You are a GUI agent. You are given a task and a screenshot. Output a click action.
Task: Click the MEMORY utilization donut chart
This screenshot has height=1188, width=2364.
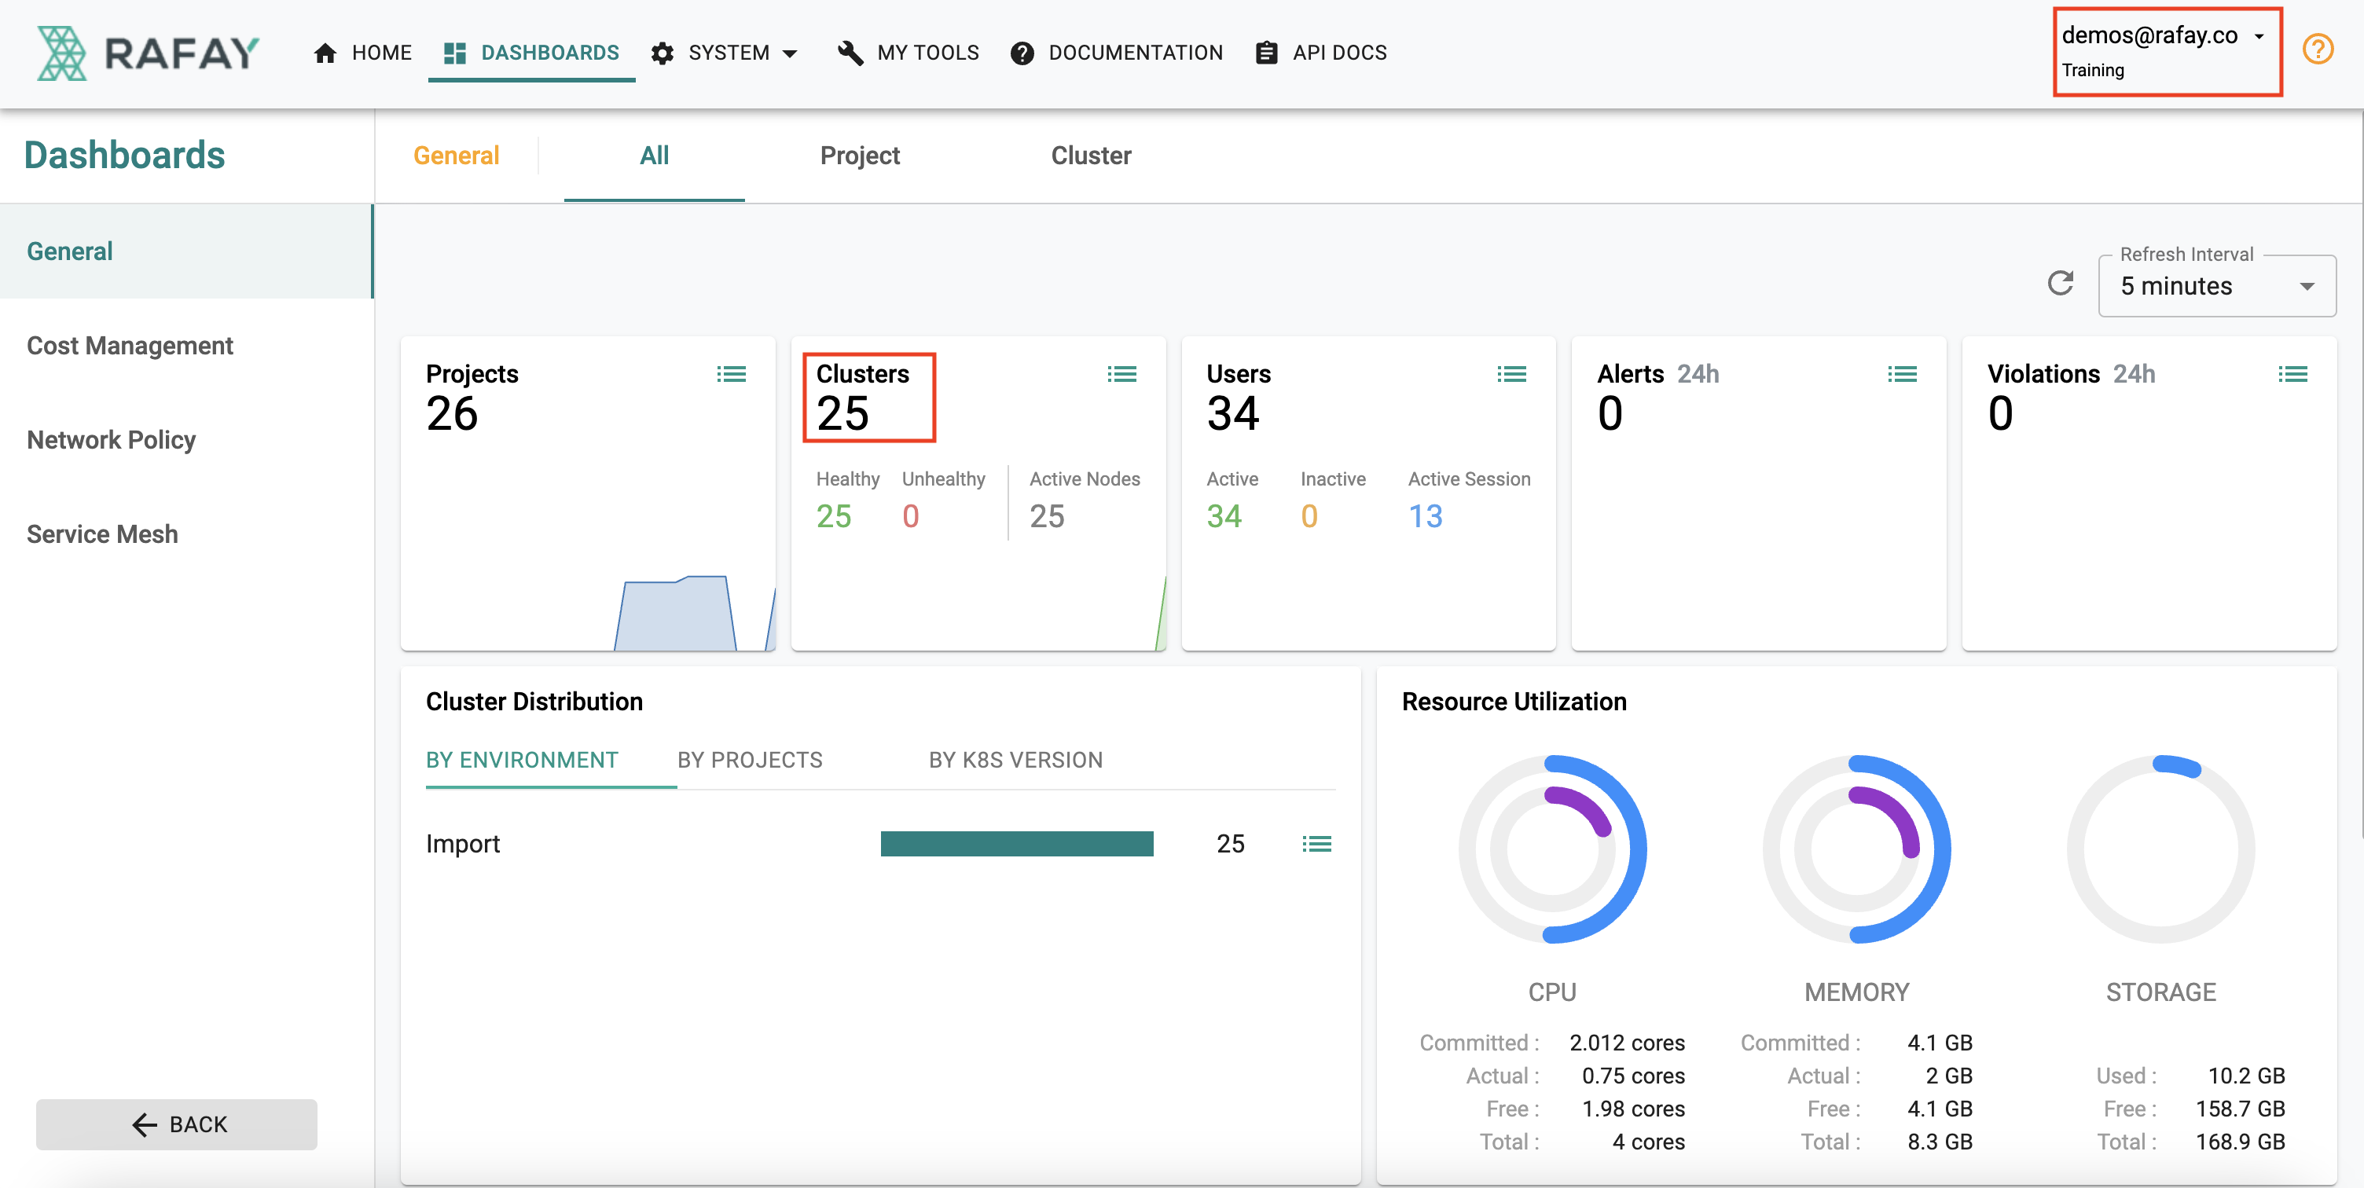point(1856,849)
